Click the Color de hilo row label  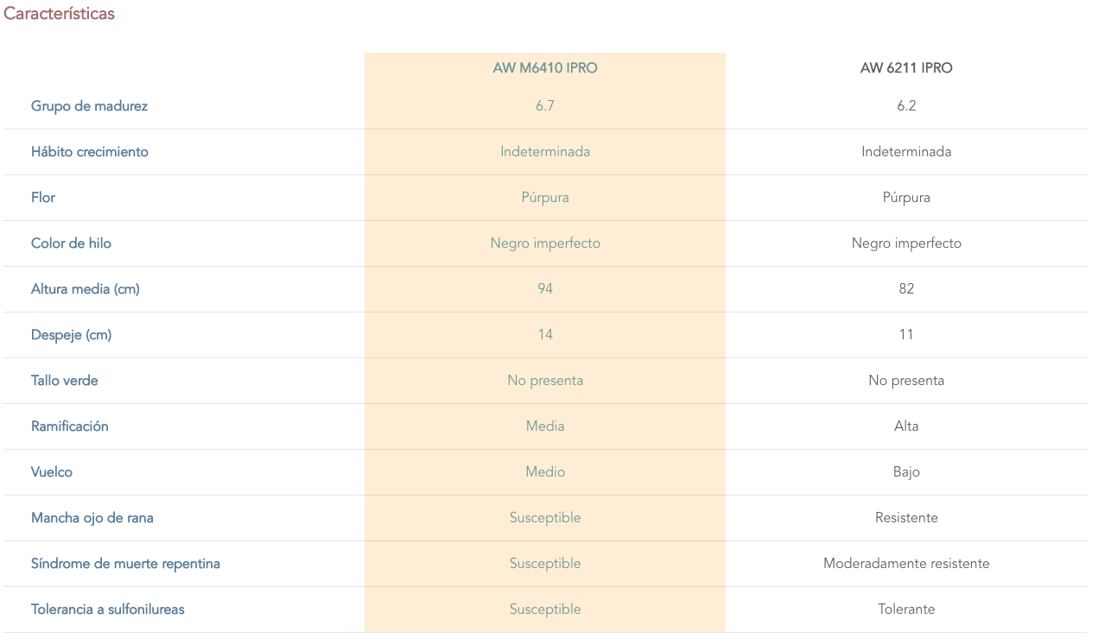pyautogui.click(x=71, y=243)
